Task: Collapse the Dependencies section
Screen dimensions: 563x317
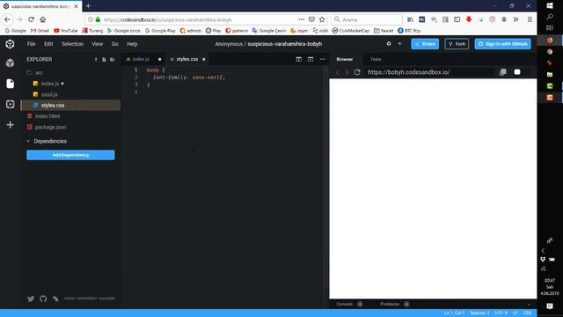Action: tap(47, 141)
